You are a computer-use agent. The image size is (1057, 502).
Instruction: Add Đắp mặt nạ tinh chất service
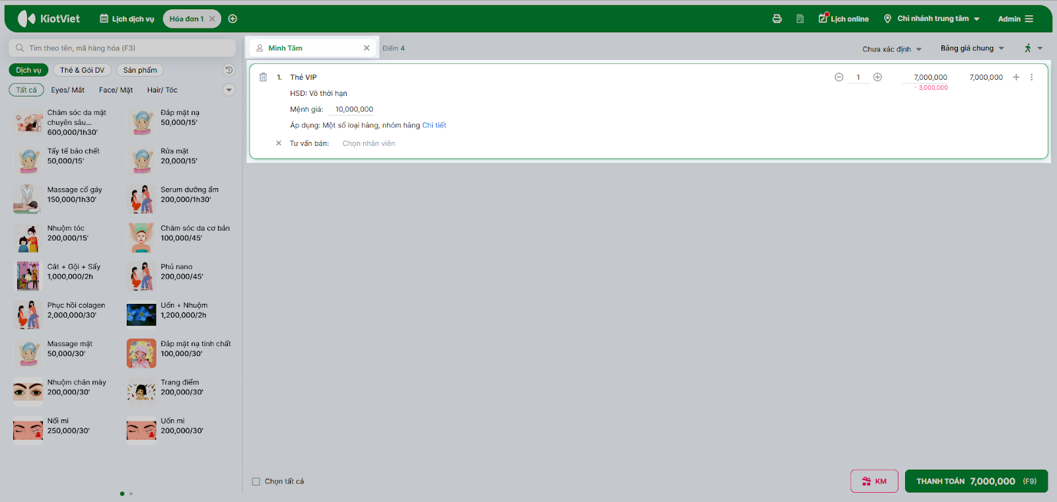[x=178, y=353]
